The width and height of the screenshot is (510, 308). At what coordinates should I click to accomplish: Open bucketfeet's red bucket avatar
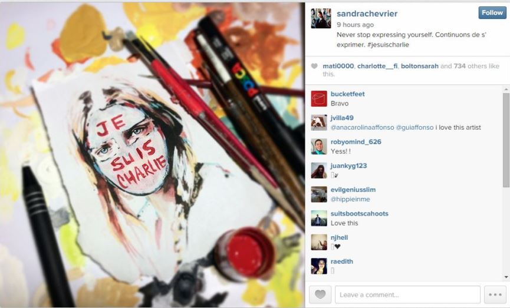click(319, 99)
